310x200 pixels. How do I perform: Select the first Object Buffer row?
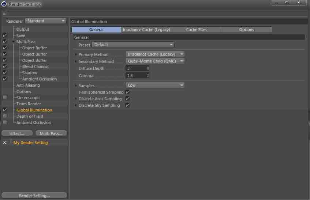(x=35, y=48)
